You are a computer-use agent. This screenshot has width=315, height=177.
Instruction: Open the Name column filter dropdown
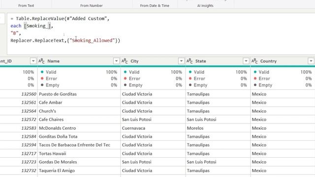pyautogui.click(x=116, y=61)
